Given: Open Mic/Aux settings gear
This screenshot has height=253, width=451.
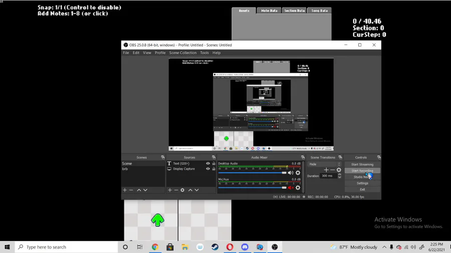Looking at the screenshot, I should click(x=298, y=187).
